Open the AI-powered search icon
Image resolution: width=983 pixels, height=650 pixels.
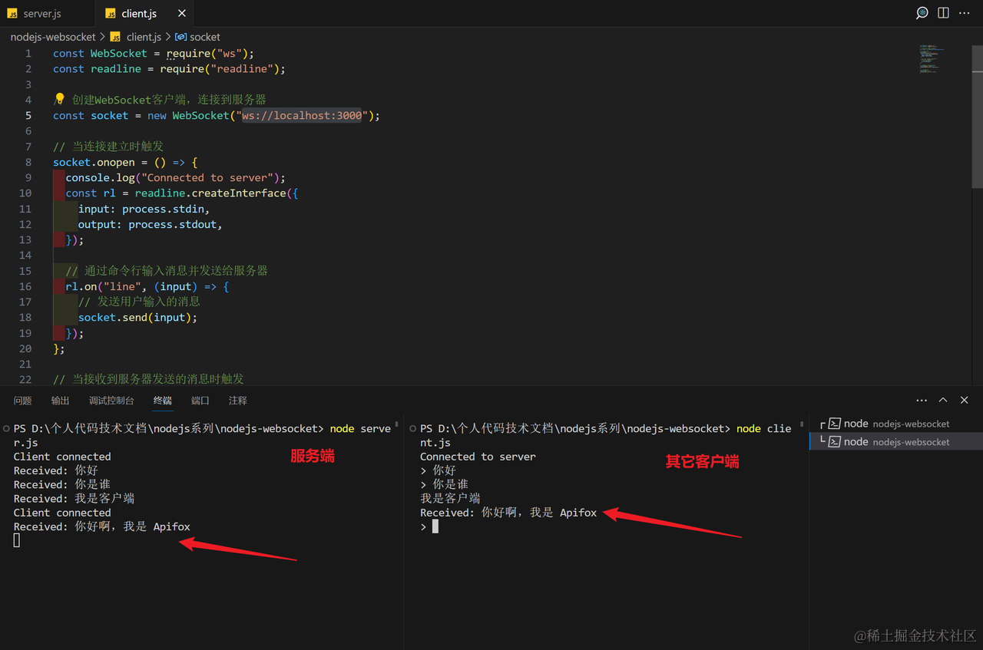(x=922, y=13)
